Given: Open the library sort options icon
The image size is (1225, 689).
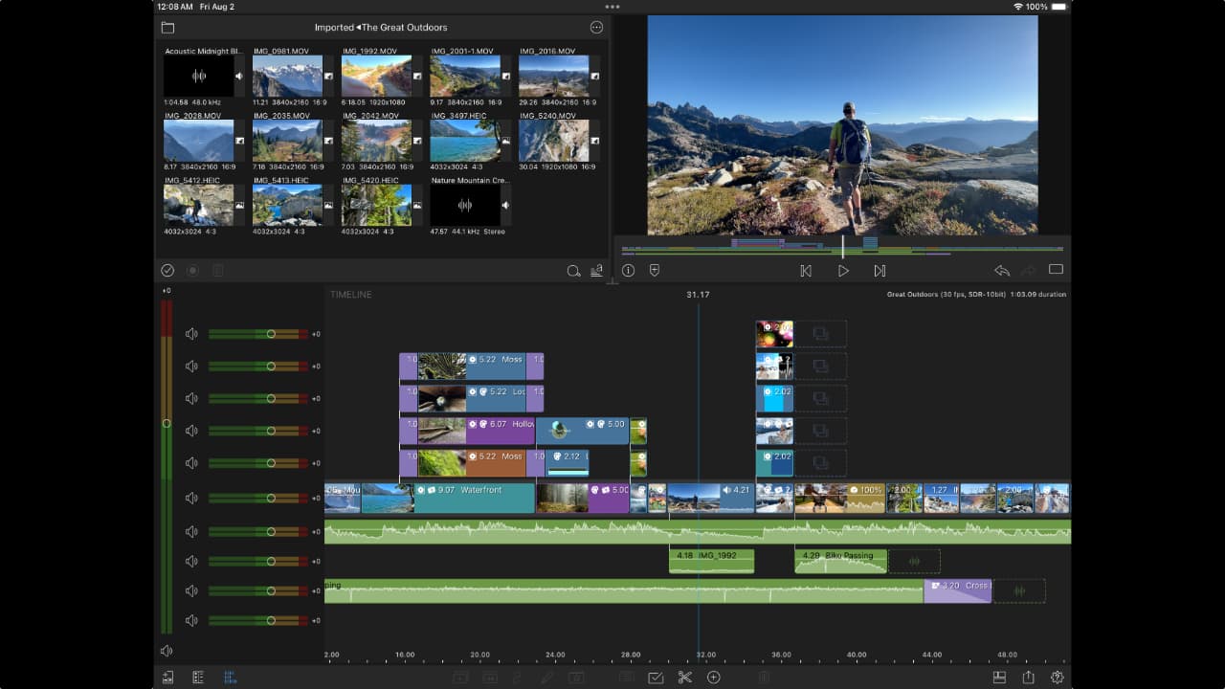Looking at the screenshot, I should tap(597, 271).
